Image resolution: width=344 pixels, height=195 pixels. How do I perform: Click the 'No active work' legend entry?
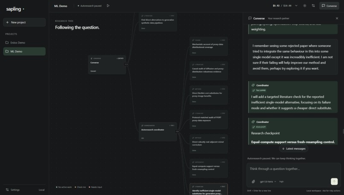point(64,187)
